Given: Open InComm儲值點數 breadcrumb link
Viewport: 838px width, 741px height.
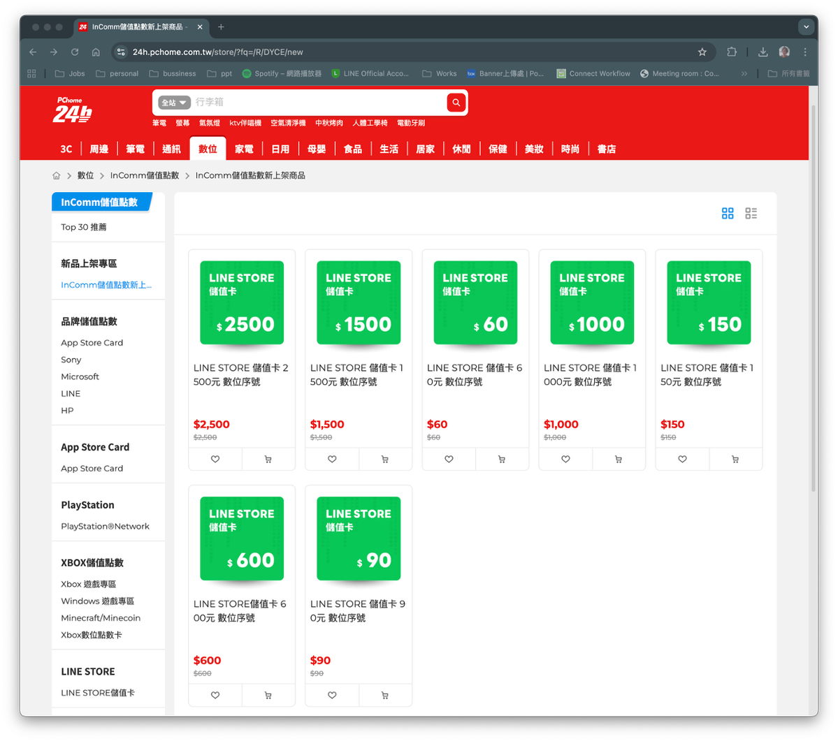Looking at the screenshot, I should pos(144,175).
